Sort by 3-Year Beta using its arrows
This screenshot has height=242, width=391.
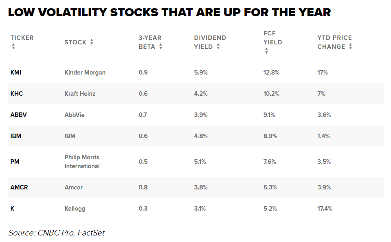click(x=160, y=46)
